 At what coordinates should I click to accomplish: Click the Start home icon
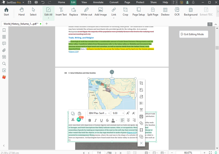coord(6,12)
